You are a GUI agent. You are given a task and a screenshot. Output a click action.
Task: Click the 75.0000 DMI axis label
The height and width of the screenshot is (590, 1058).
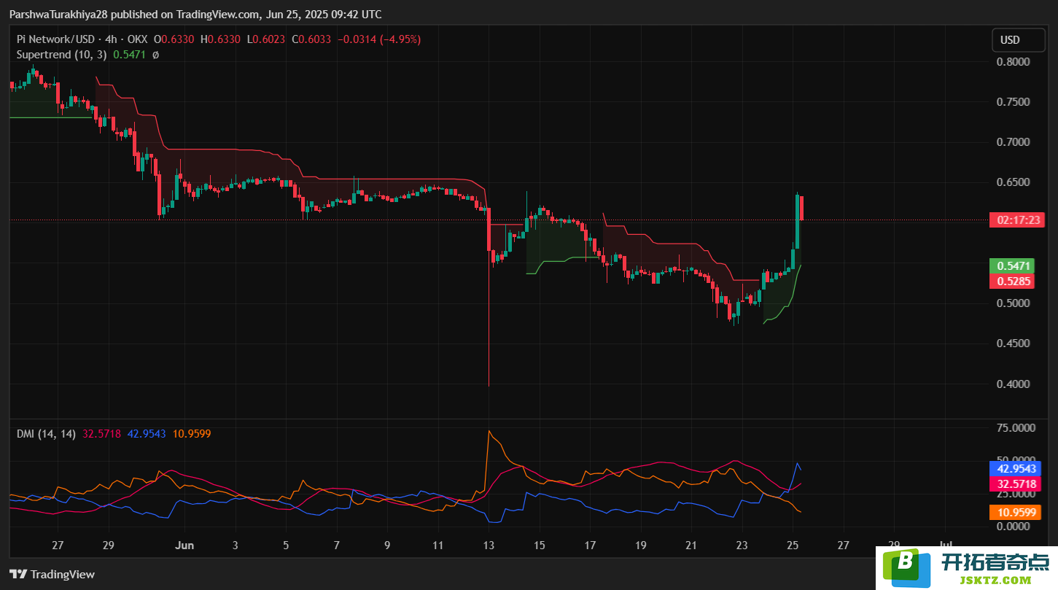point(1016,428)
